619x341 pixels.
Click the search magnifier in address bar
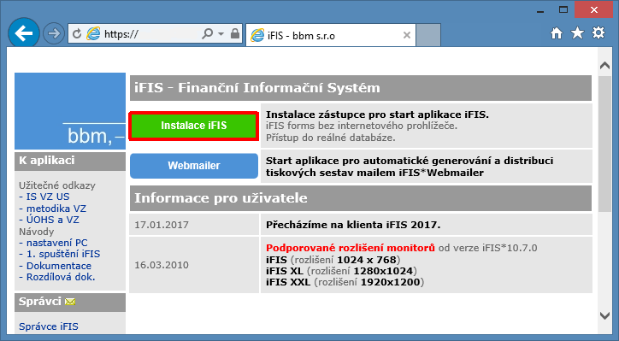207,34
